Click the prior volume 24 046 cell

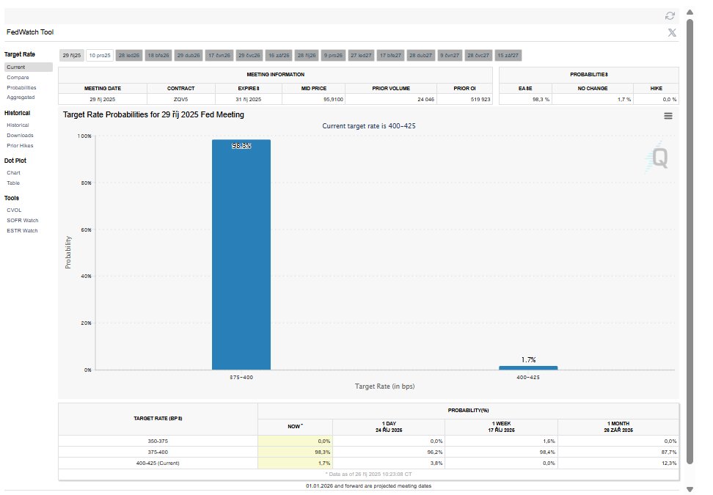(x=391, y=99)
